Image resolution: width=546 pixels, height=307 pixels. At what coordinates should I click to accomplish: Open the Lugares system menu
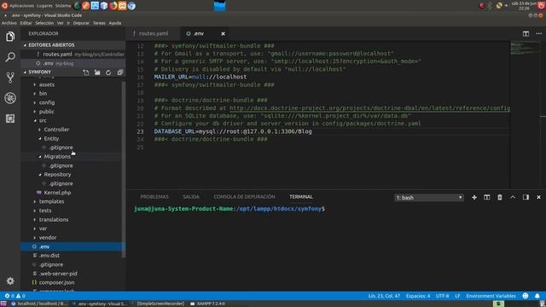click(44, 6)
